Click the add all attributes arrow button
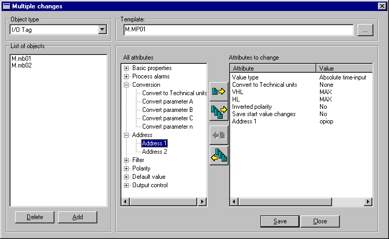 coord(218,111)
